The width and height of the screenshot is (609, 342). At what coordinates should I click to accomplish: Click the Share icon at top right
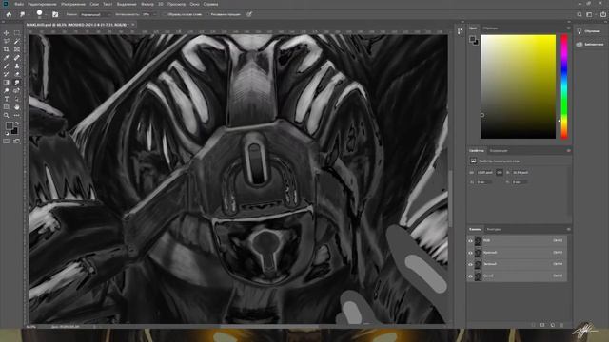603,14
